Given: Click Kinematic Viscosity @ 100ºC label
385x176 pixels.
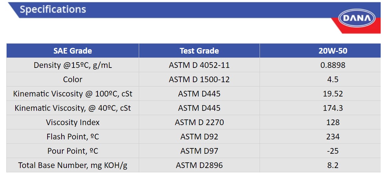Looking at the screenshot, I should [73, 94].
